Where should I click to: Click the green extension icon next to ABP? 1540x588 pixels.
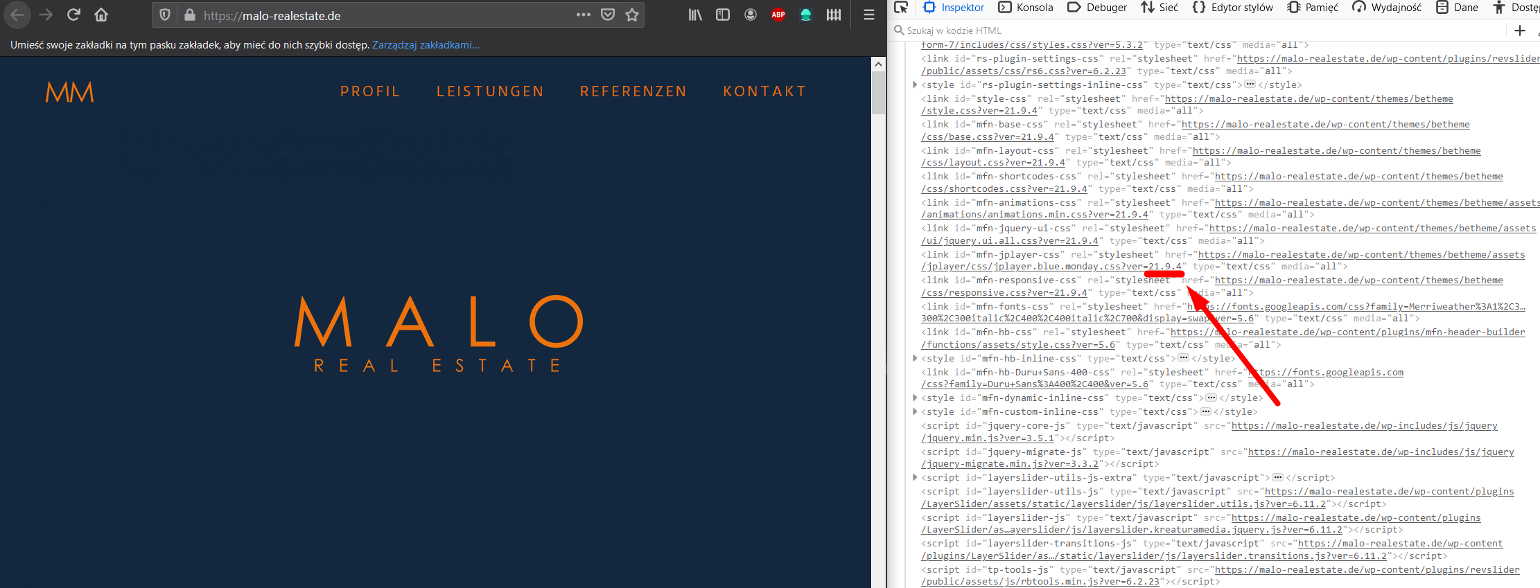806,15
